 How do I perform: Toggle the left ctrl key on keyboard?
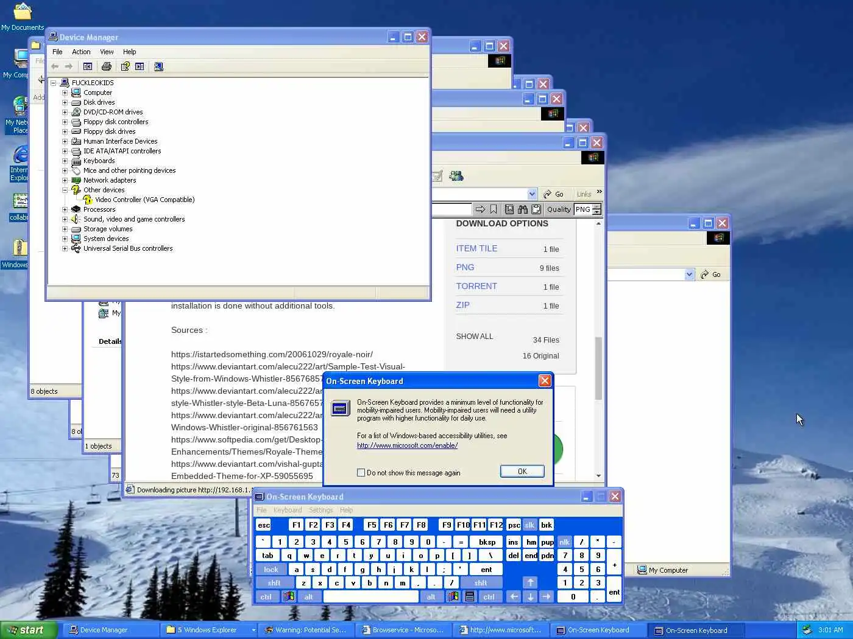[x=266, y=597]
